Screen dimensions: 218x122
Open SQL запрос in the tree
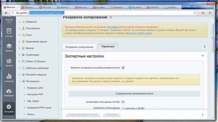click(33, 101)
